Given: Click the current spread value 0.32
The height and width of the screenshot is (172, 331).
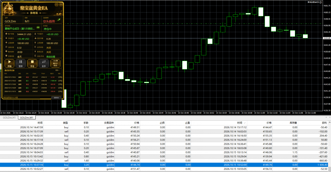Looking at the screenshot, I should point(19,48).
